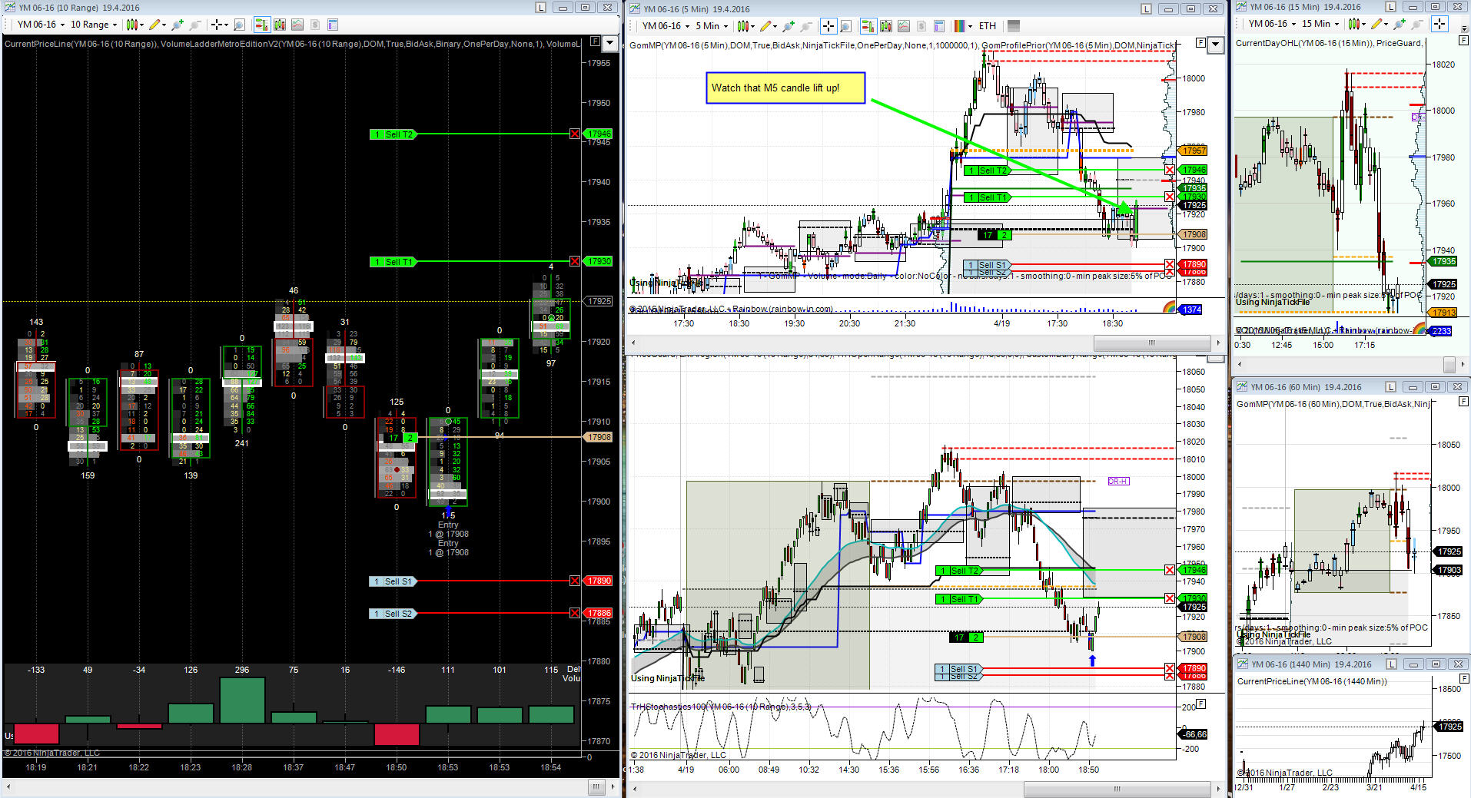Open the 10 Range interval dropdown
Image resolution: width=1471 pixels, height=798 pixels.
tap(94, 25)
